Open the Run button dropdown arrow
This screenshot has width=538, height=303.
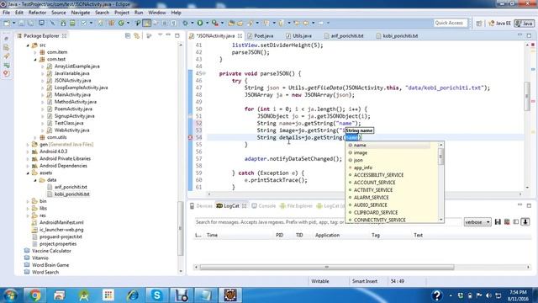pyautogui.click(x=207, y=23)
